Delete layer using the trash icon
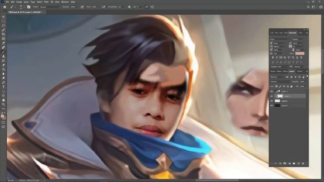 (x=303, y=163)
